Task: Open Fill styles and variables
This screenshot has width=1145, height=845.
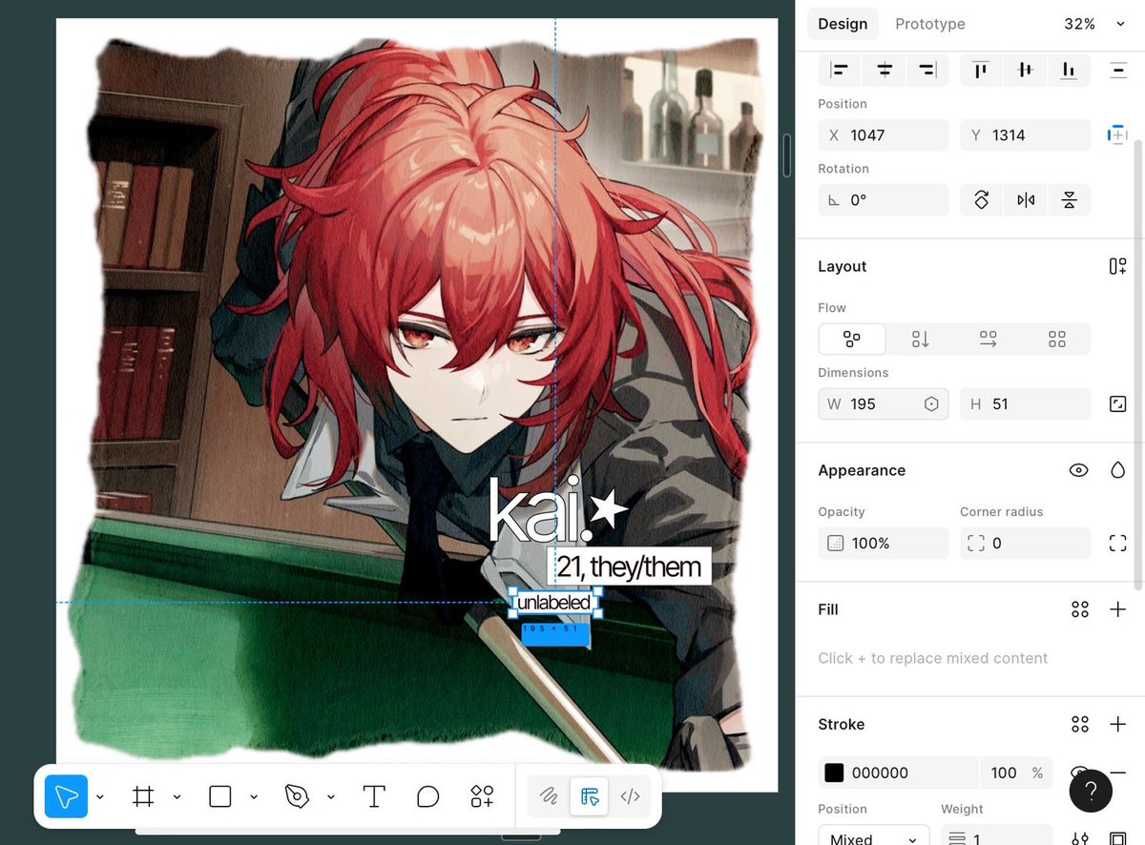Action: [x=1080, y=609]
